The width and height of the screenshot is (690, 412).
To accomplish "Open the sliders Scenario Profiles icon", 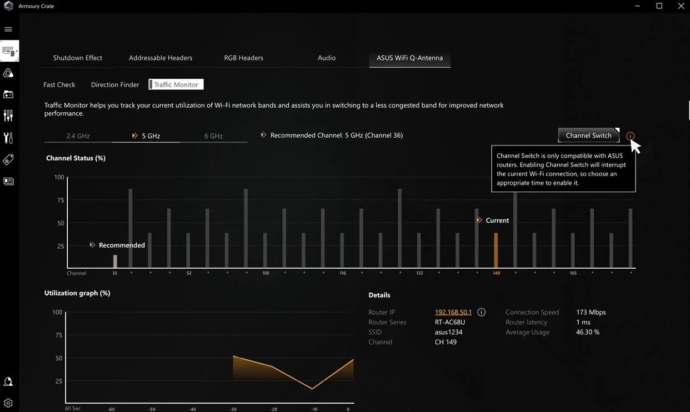I will 8,115.
